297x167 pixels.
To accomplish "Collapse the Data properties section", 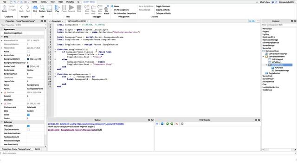I will click(x=2, y=37).
